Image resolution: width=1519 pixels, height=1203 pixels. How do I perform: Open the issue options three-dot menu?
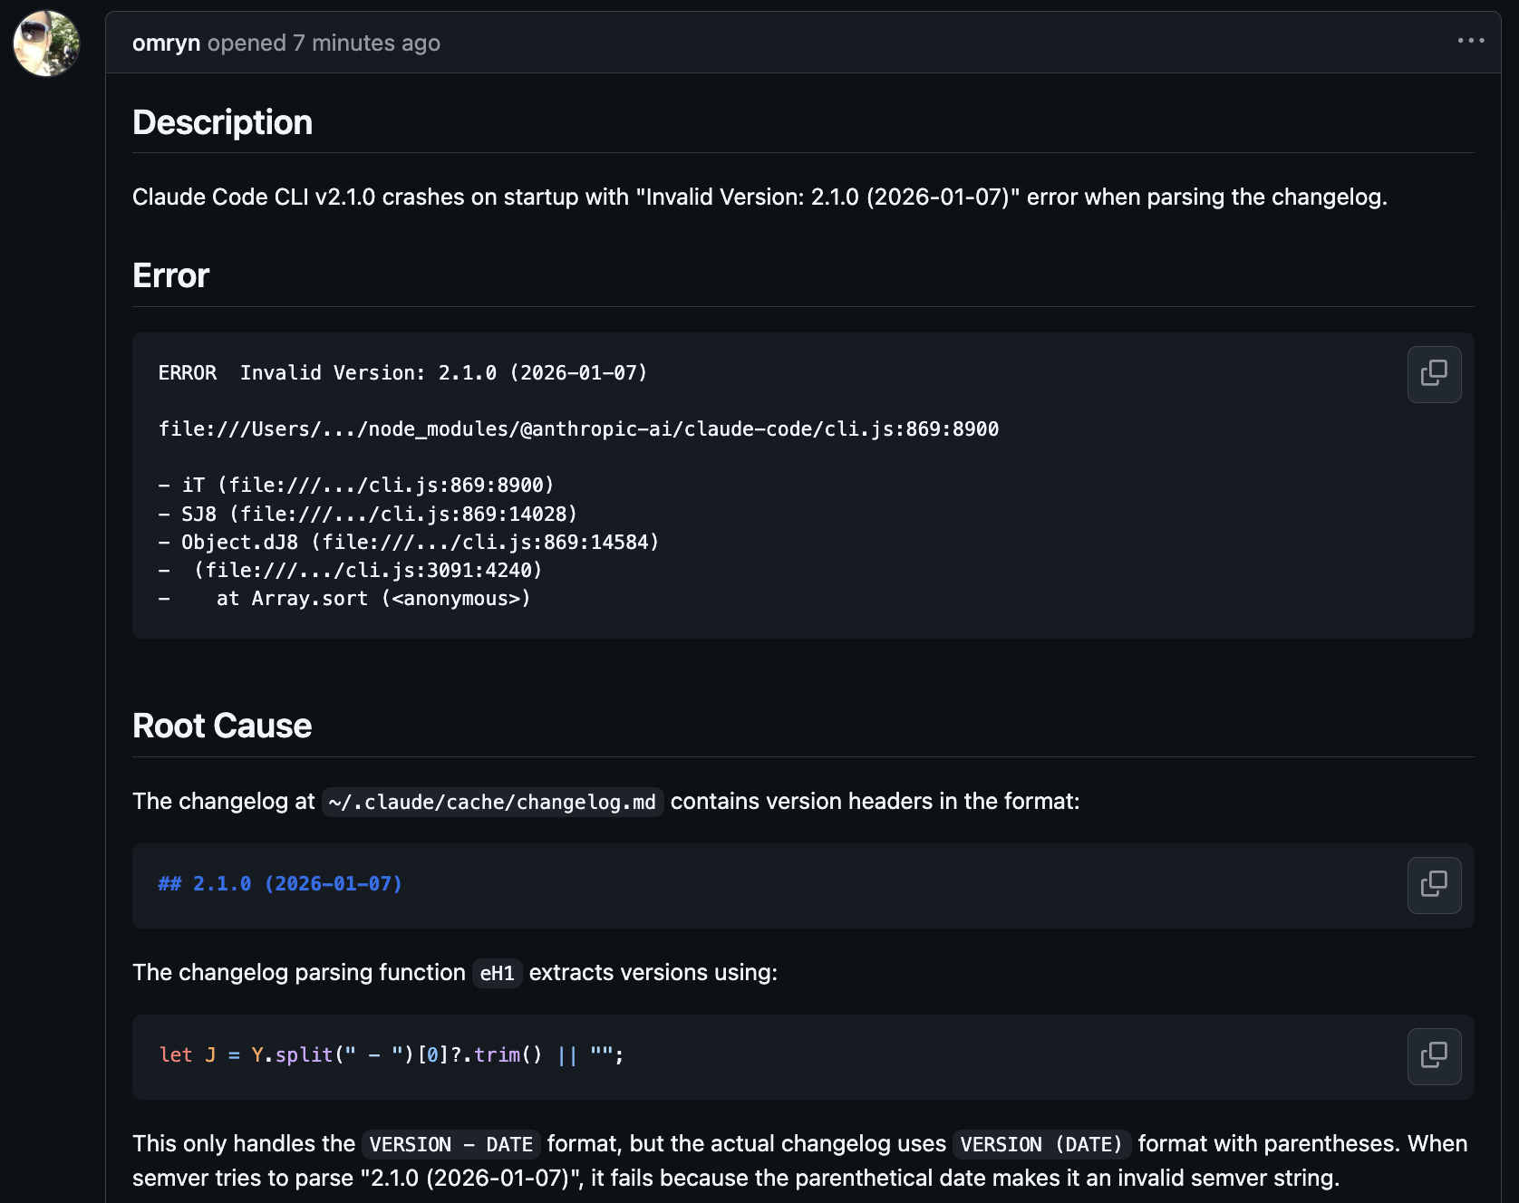(1470, 41)
